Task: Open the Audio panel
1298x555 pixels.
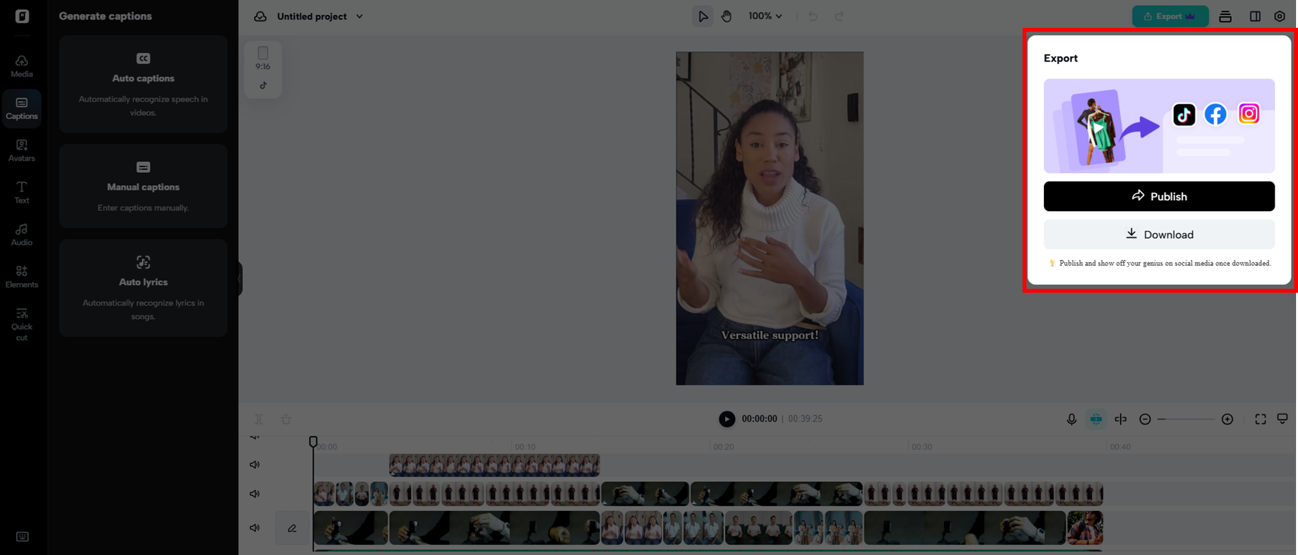Action: tap(21, 234)
